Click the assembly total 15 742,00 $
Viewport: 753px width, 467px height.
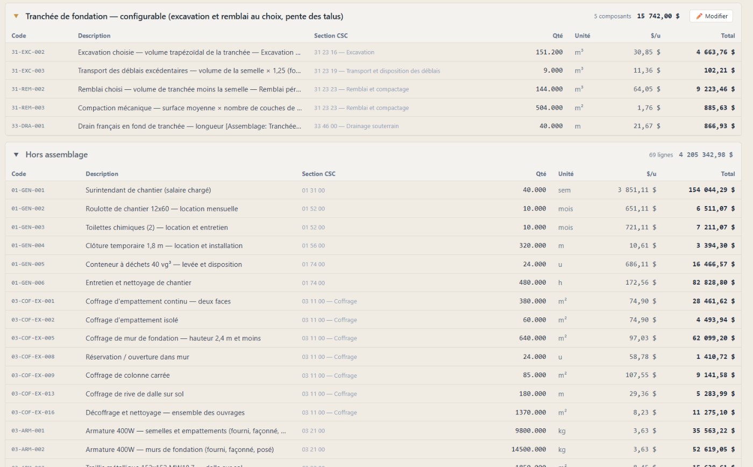pyautogui.click(x=658, y=16)
